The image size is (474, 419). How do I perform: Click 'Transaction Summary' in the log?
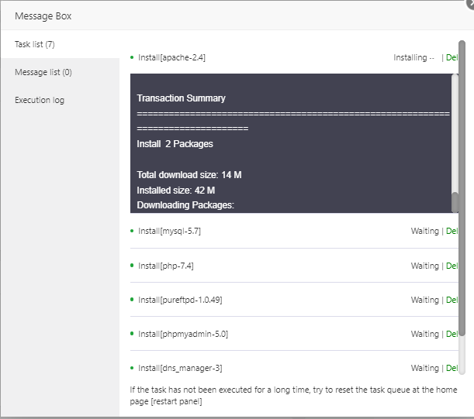pos(181,98)
